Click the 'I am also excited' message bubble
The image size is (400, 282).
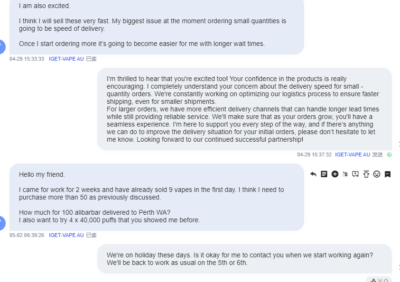point(157,26)
